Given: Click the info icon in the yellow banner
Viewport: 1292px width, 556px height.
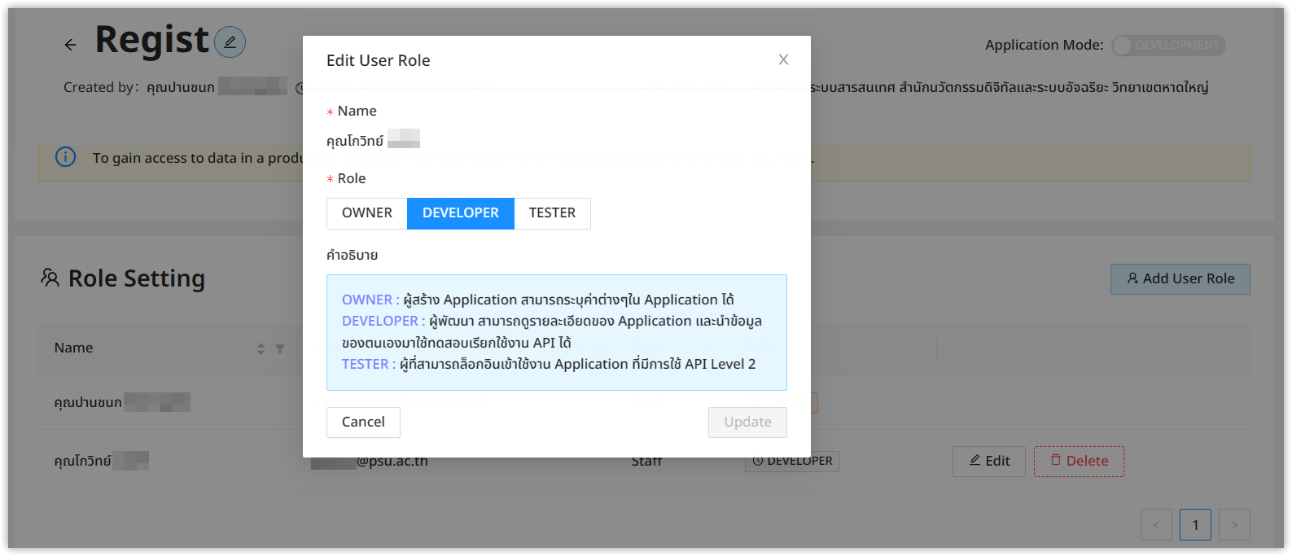Looking at the screenshot, I should coord(65,157).
